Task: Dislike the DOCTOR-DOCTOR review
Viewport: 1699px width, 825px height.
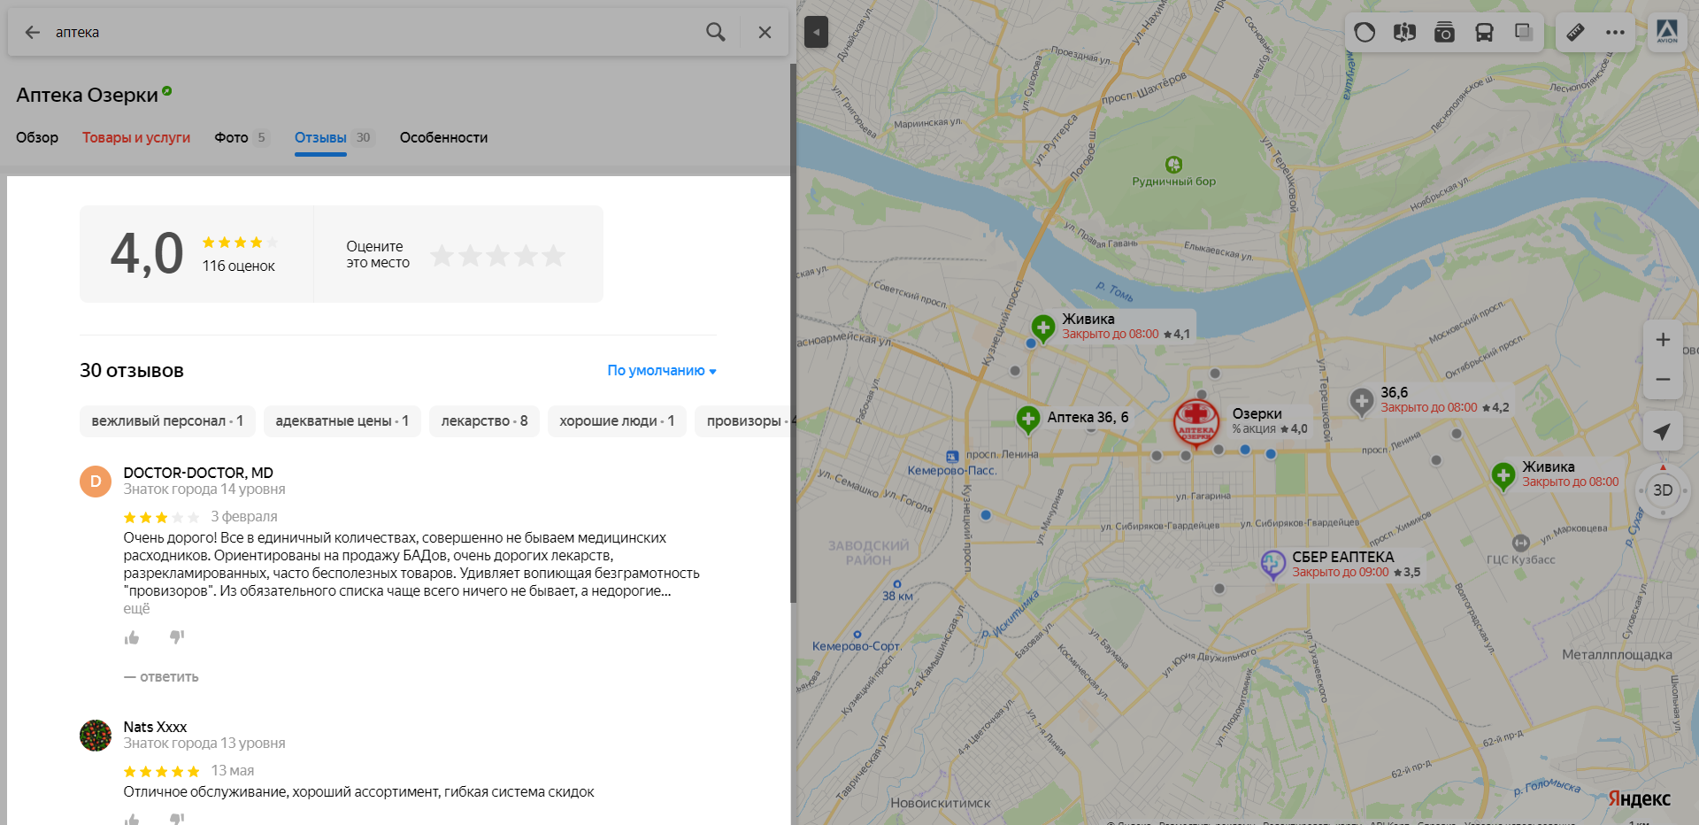Action: point(177,637)
